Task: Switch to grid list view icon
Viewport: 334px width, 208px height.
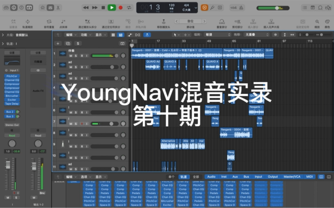Action: [113, 35]
